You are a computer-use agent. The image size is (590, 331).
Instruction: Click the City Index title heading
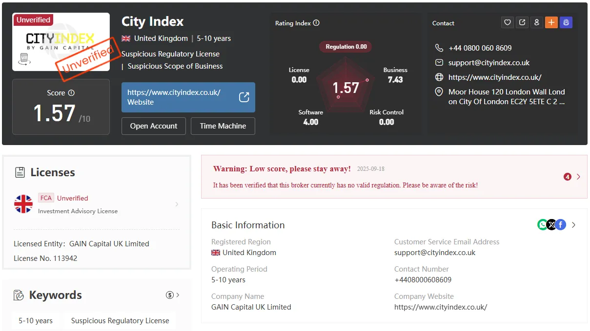[x=153, y=21]
